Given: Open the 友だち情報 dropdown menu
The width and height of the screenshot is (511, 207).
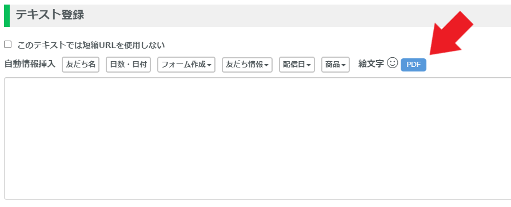Looking at the screenshot, I should click(247, 65).
